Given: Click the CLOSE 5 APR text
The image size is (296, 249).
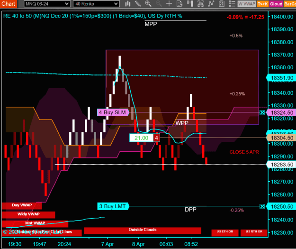Looking at the screenshot, I should pos(244,152).
